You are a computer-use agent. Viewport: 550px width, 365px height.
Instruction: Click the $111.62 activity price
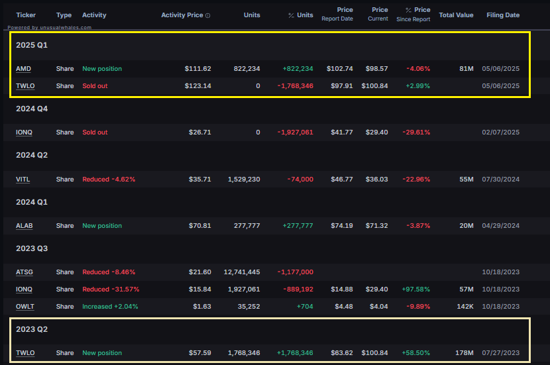(x=198, y=69)
